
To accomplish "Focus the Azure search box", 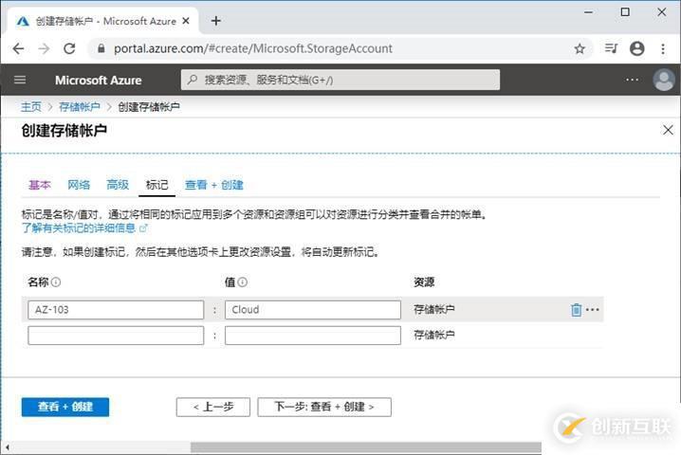I will [x=340, y=80].
